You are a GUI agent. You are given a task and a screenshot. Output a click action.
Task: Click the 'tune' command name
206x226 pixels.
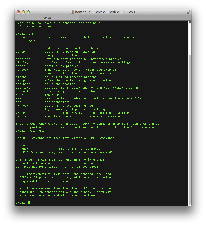pos(19,109)
